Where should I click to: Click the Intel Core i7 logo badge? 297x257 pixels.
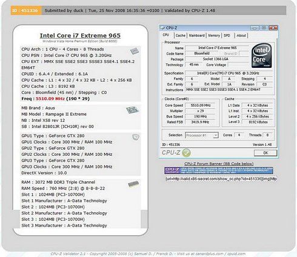[262, 55]
